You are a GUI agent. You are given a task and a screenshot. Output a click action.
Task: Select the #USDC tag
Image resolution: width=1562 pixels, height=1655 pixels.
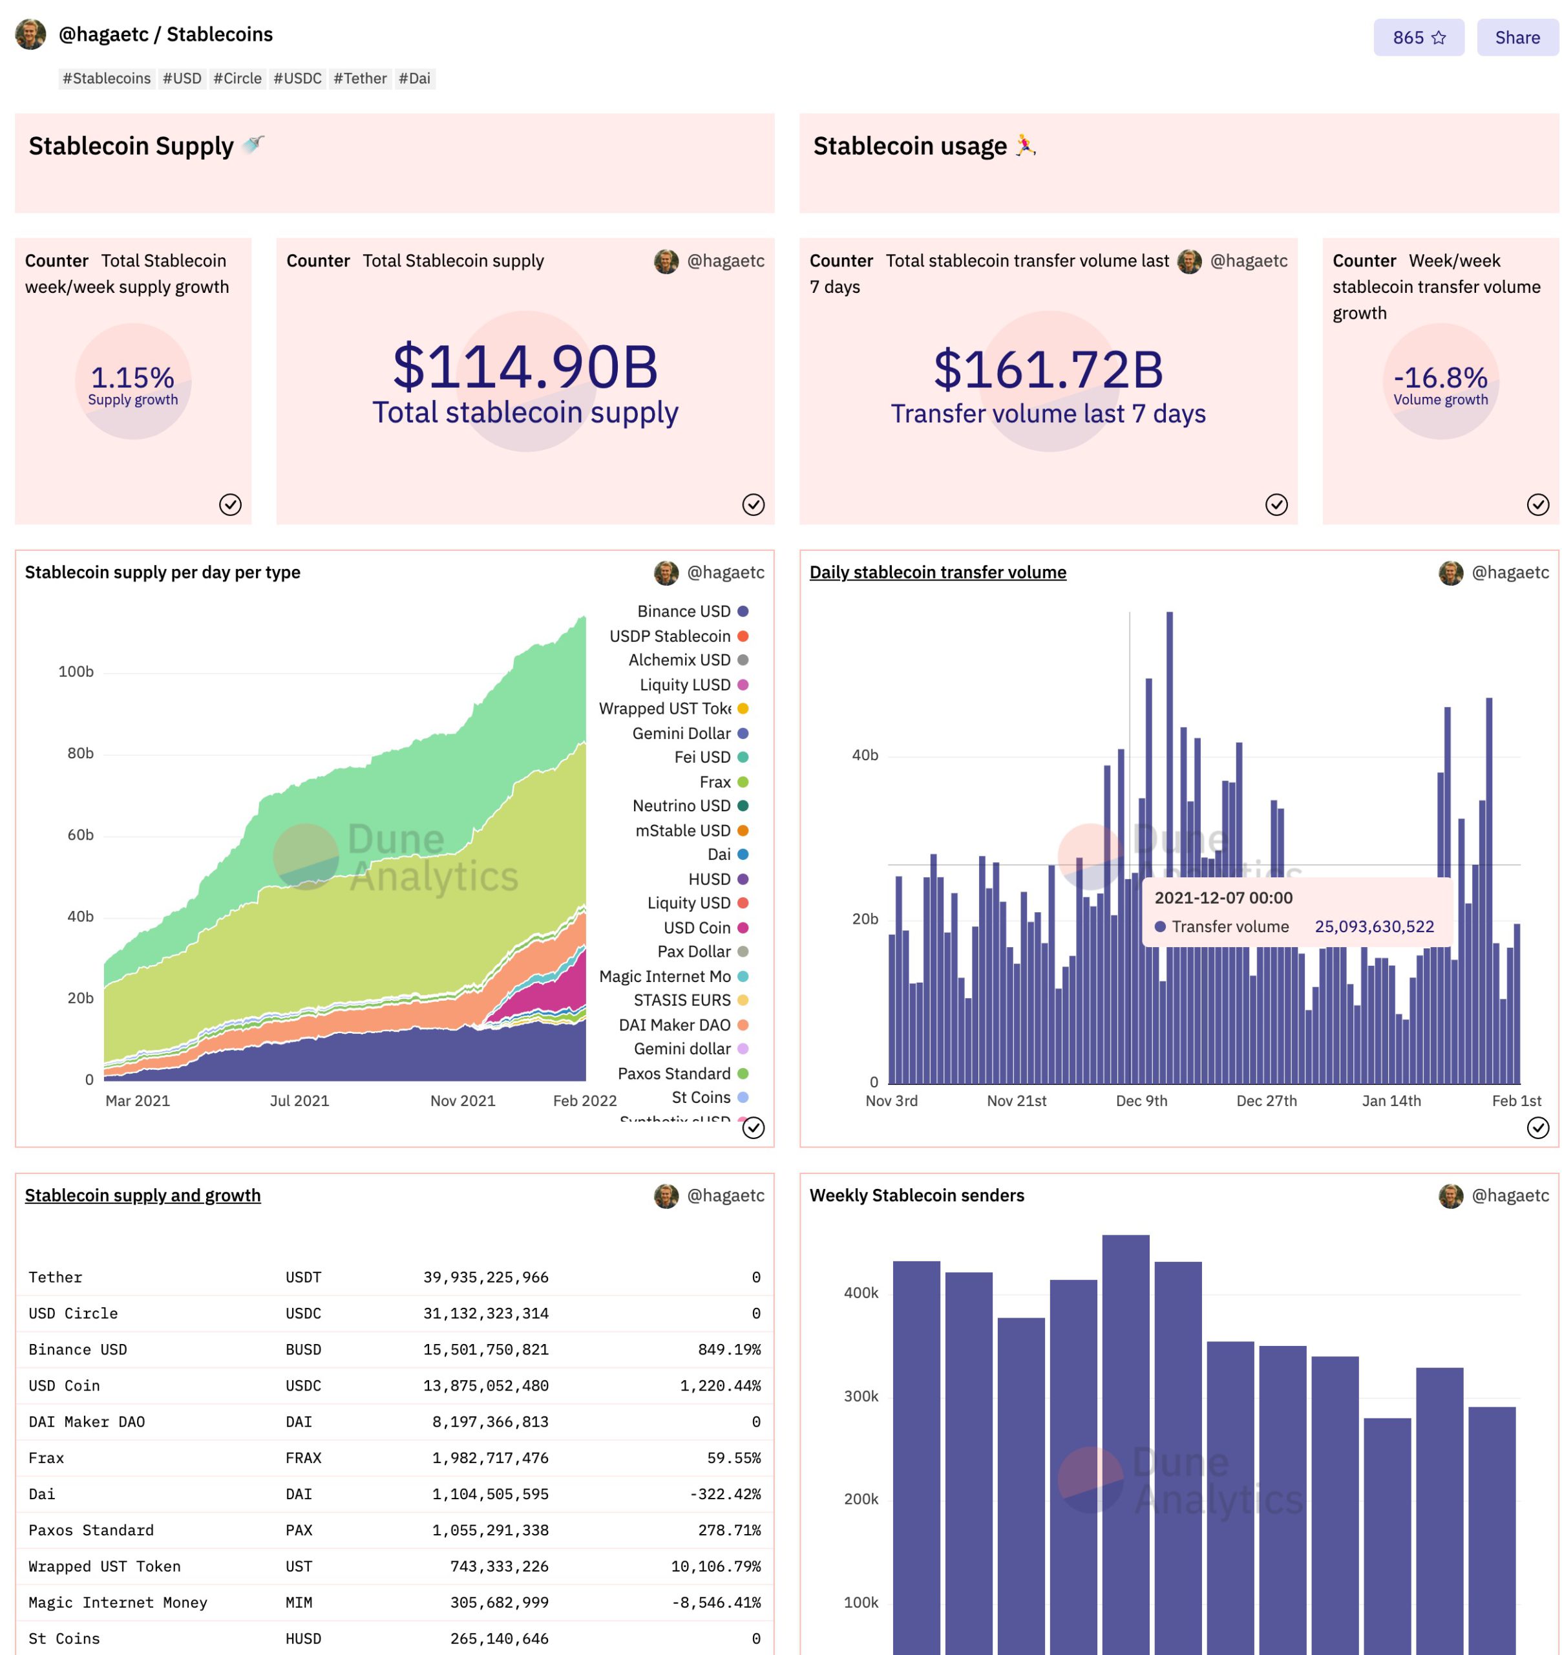point(297,78)
